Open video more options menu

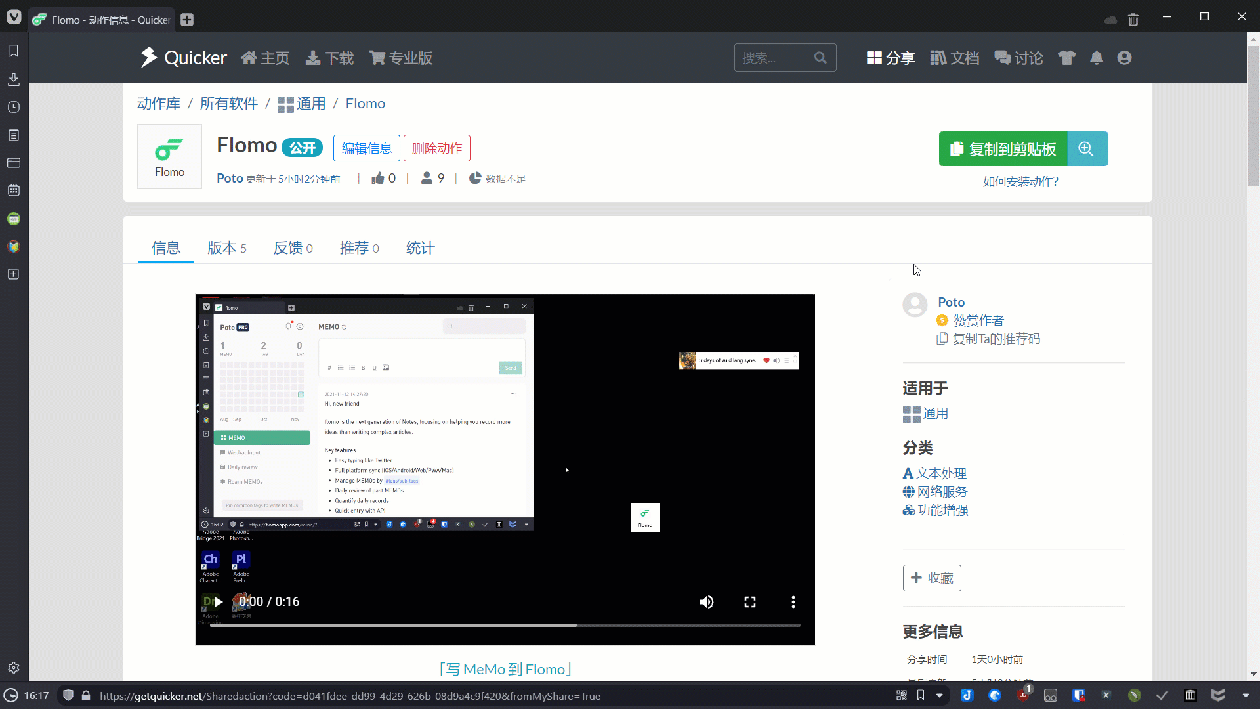click(x=793, y=602)
